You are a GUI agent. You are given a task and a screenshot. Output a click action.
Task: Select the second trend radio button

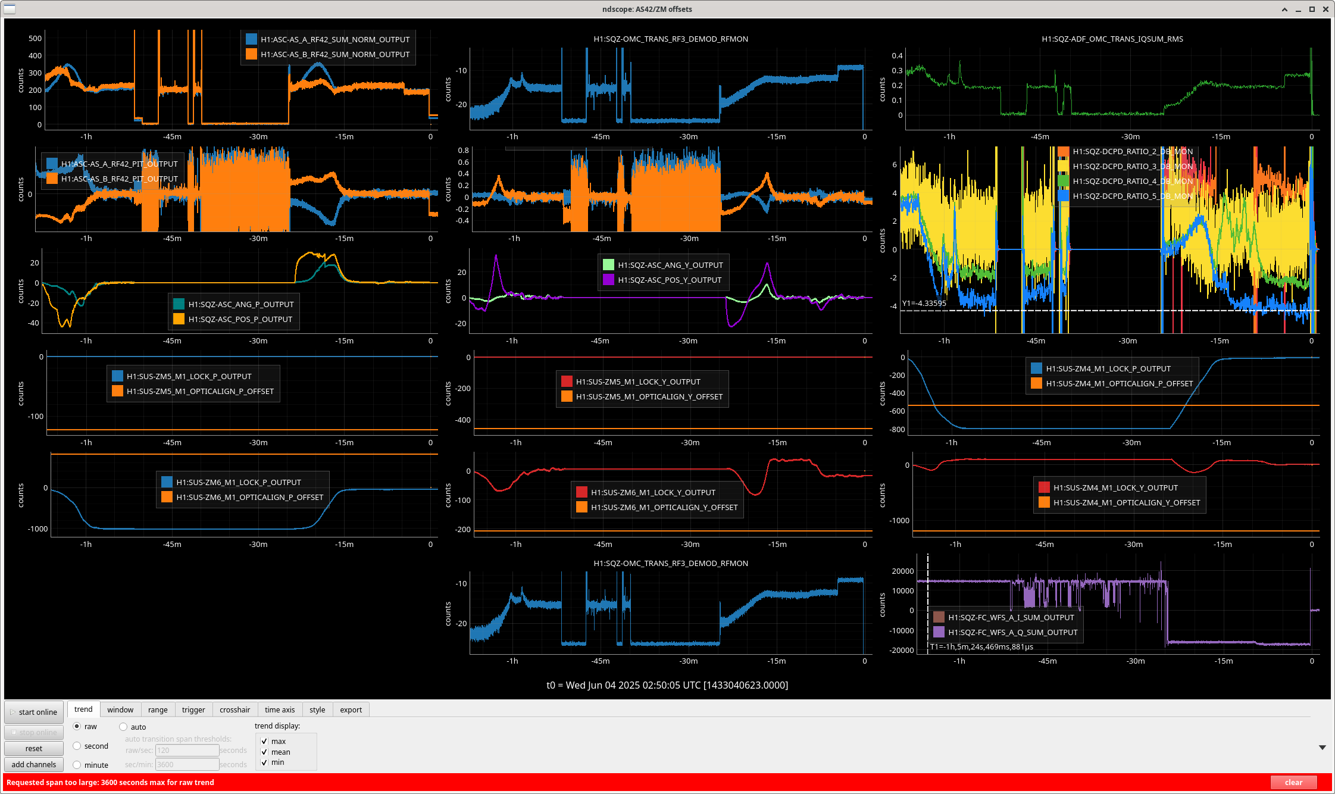point(77,746)
